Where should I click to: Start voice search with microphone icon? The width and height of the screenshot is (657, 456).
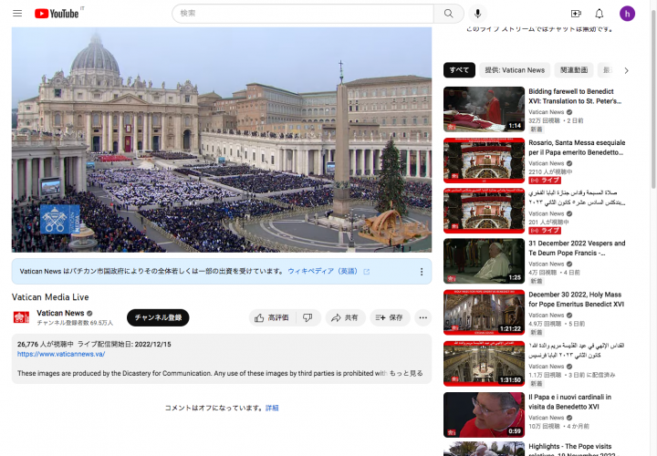tap(477, 14)
